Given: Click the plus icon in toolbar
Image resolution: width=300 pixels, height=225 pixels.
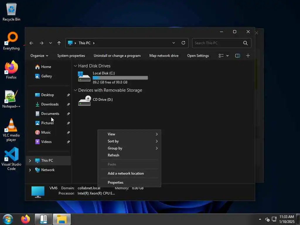Looking at the screenshot, I should click(x=248, y=56).
